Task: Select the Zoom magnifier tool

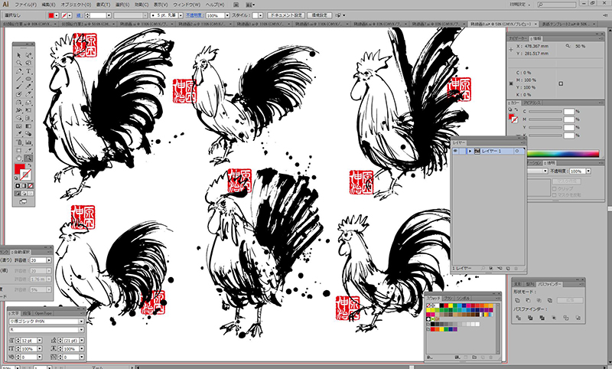Action: [28, 158]
